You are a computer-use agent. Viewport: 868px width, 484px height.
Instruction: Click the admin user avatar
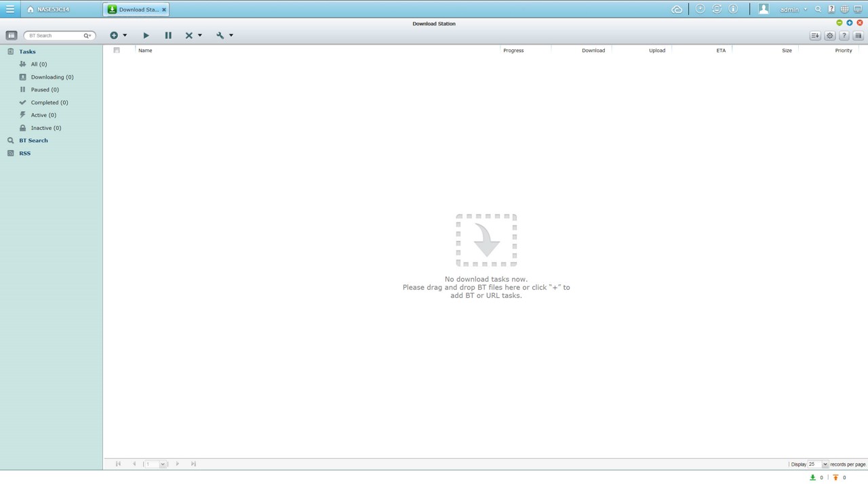(x=764, y=9)
